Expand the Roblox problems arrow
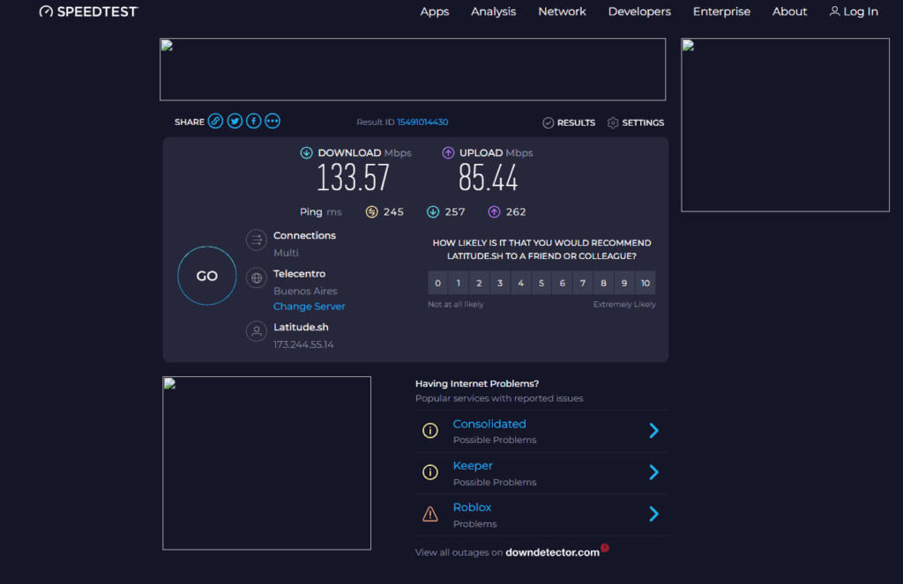Viewport: 903px width, 584px height. [x=653, y=514]
